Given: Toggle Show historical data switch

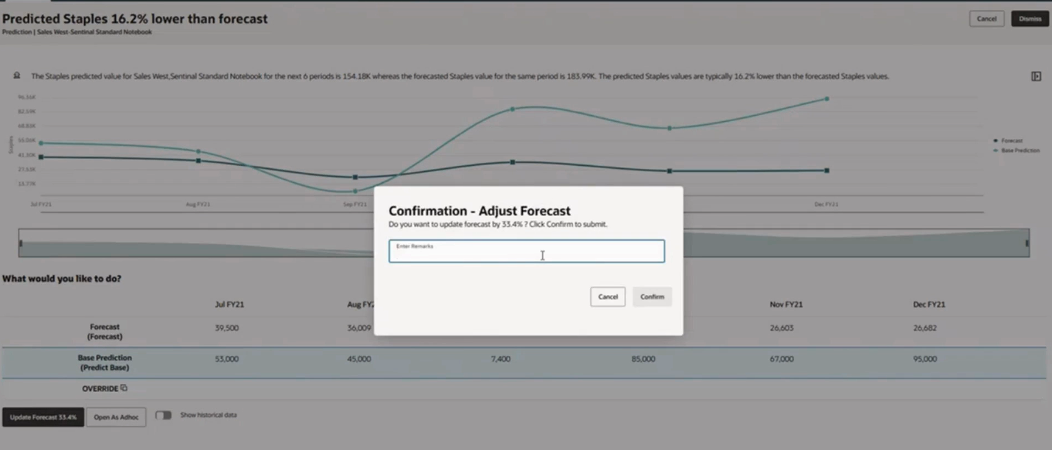Looking at the screenshot, I should click(164, 415).
